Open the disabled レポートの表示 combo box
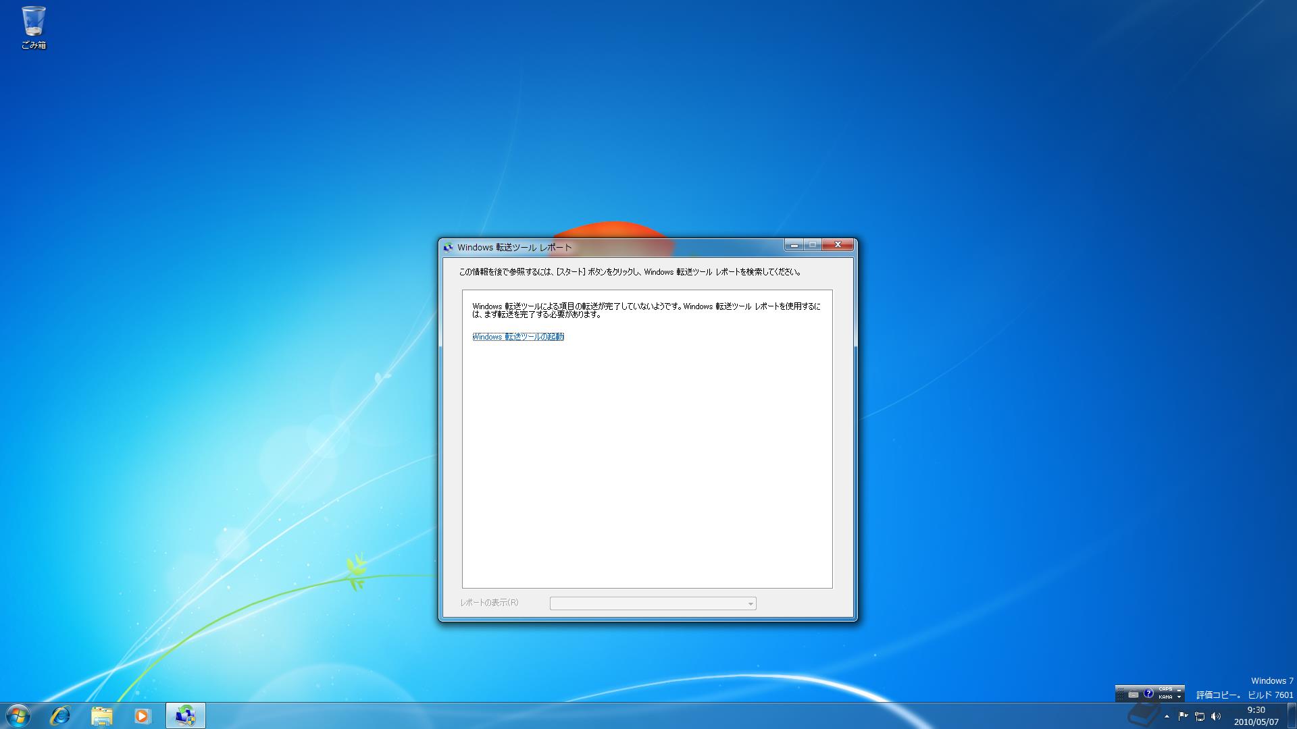 (x=653, y=603)
